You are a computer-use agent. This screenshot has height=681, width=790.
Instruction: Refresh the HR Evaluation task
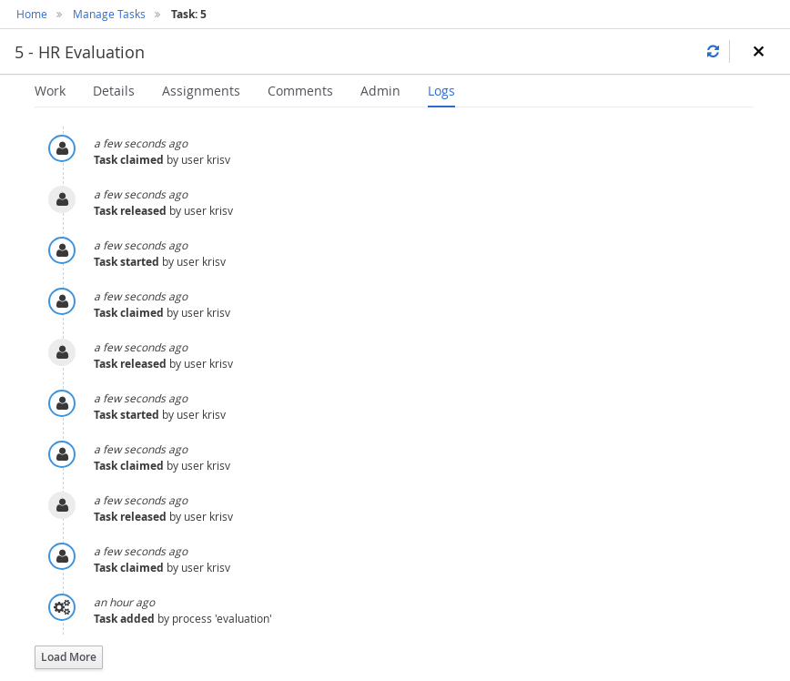[713, 52]
